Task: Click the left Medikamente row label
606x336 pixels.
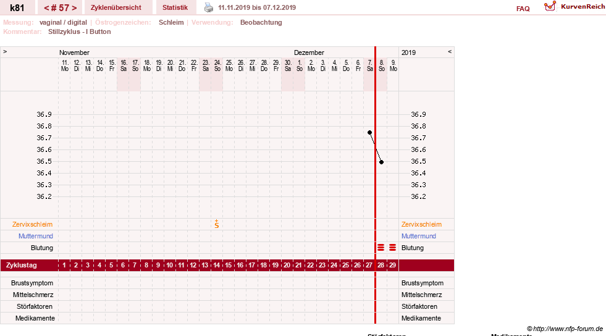Action: pyautogui.click(x=35, y=318)
